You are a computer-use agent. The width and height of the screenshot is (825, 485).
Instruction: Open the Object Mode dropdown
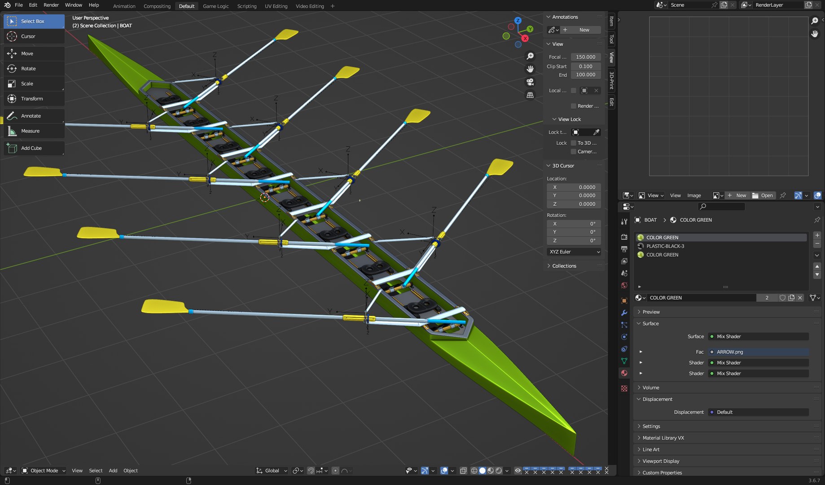[x=44, y=471]
